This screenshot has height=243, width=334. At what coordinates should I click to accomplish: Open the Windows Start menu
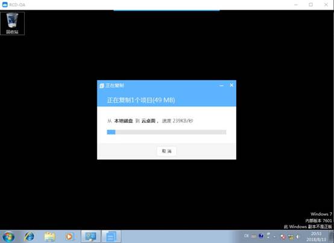tap(8, 237)
